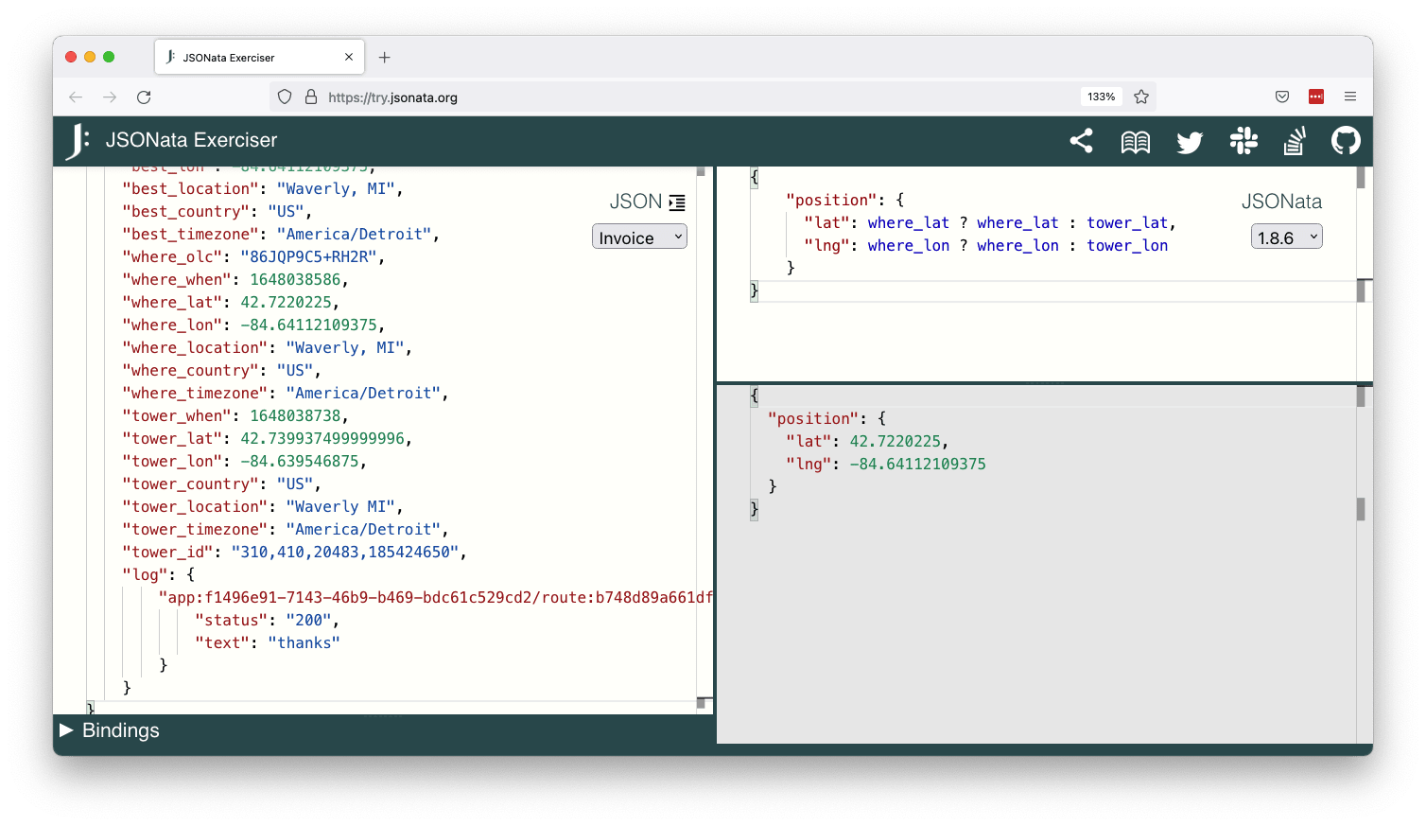Click the JSONata logo in the header
1426x826 pixels.
click(78, 141)
